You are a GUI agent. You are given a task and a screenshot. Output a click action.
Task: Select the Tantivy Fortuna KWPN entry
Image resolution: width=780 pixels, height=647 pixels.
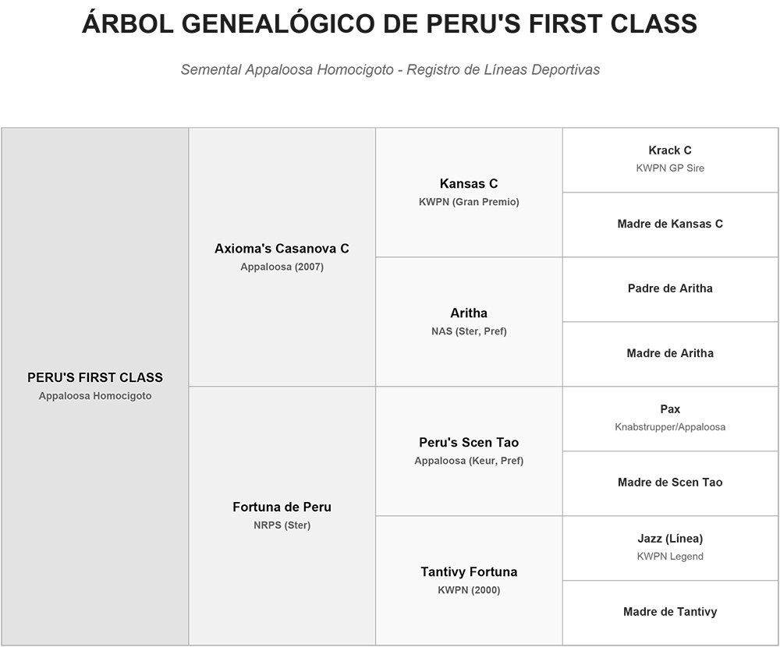pyautogui.click(x=469, y=581)
